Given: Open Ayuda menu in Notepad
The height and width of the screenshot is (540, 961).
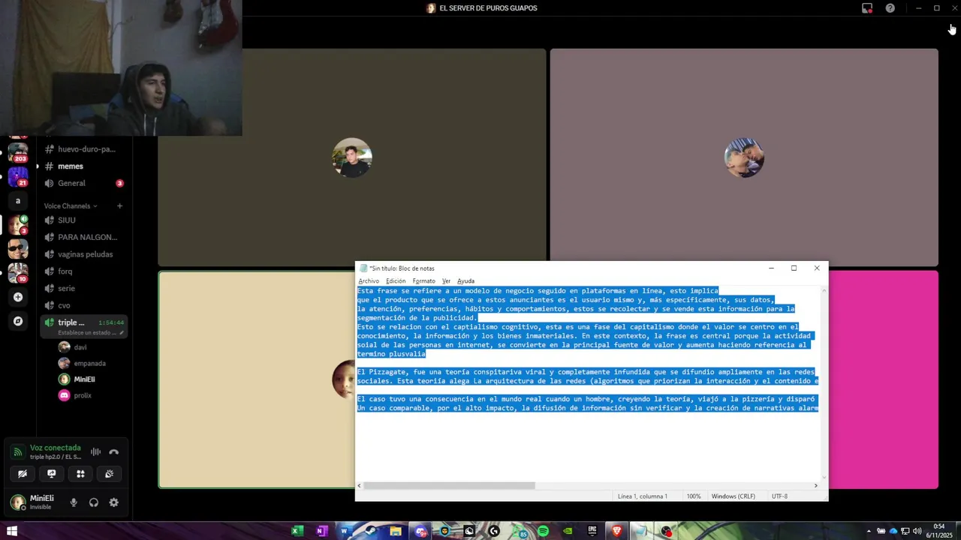Looking at the screenshot, I should pyautogui.click(x=465, y=281).
